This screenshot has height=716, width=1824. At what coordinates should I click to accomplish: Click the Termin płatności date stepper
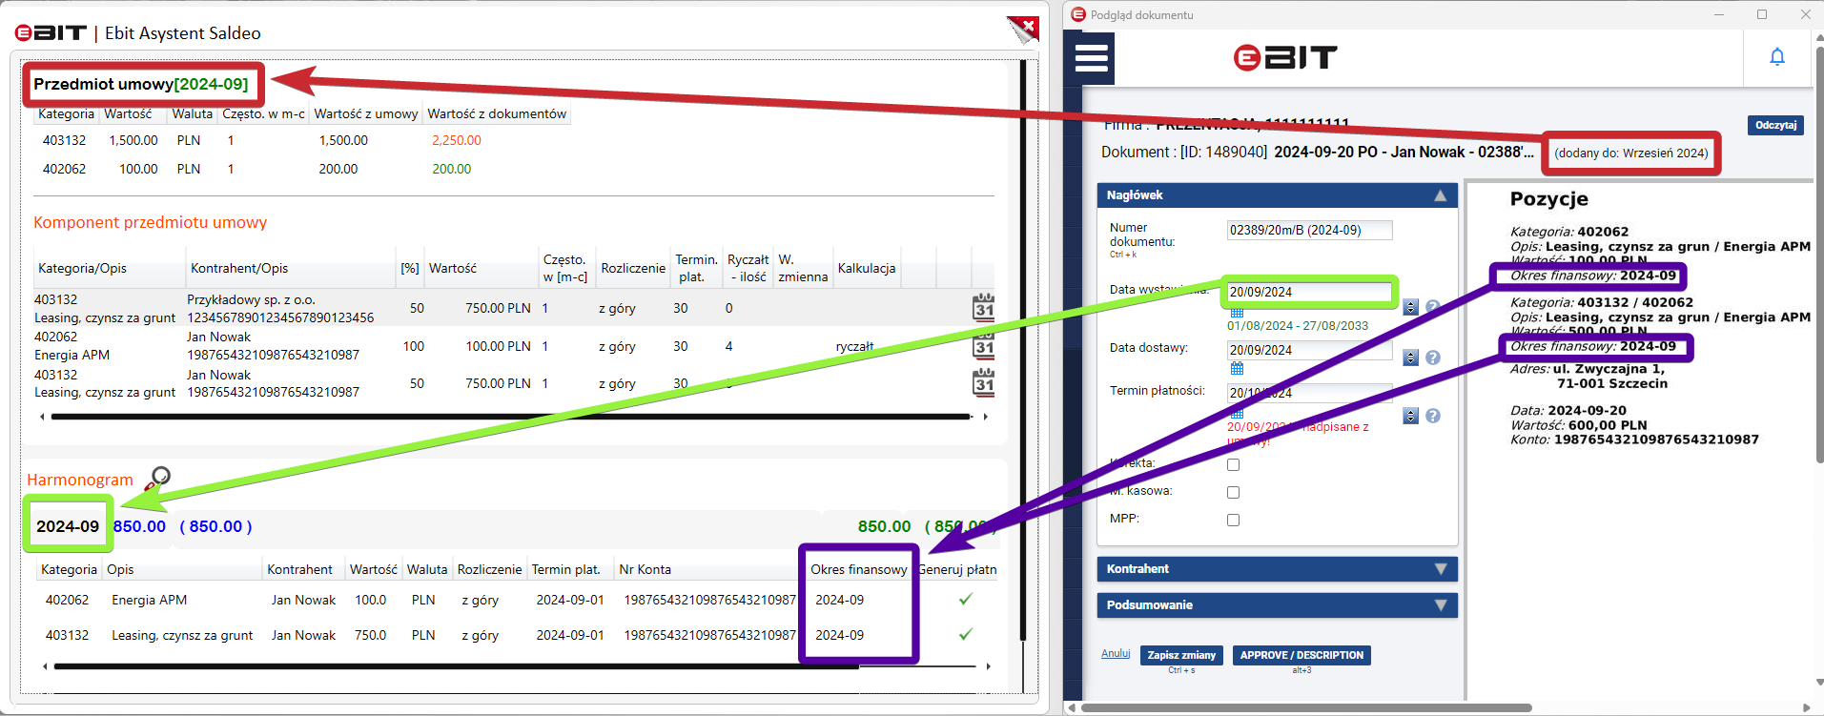tap(1411, 416)
